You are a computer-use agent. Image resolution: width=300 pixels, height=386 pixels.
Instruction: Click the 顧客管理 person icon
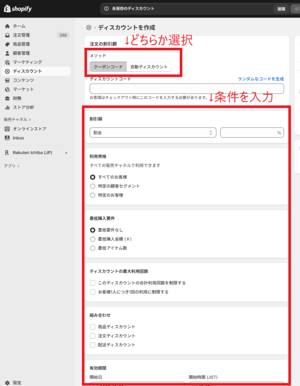click(x=7, y=54)
